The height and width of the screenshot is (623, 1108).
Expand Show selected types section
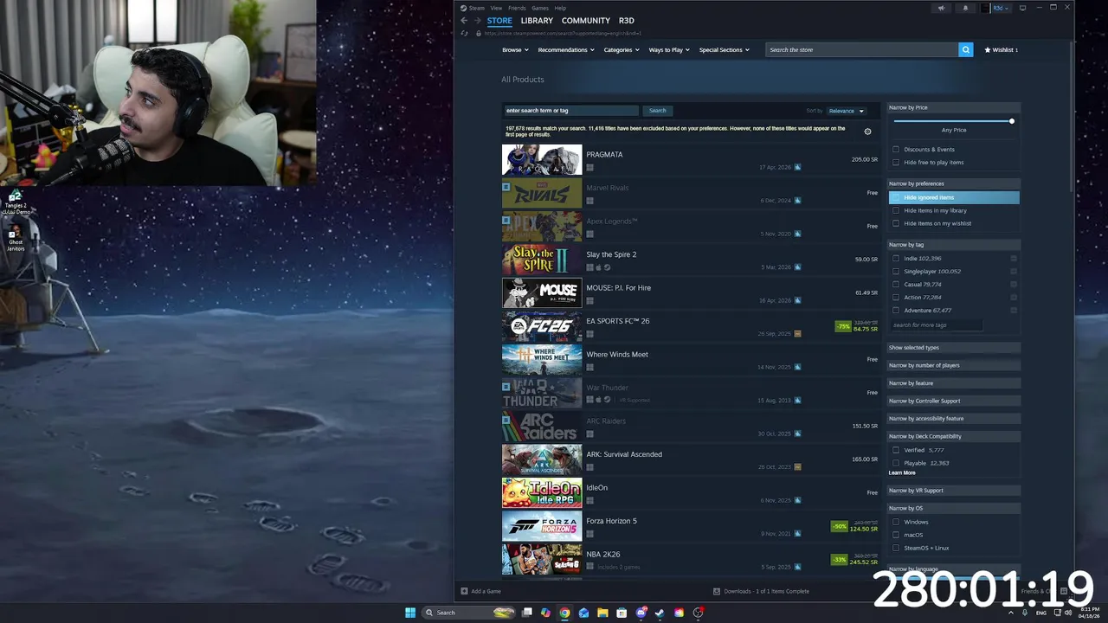click(954, 348)
